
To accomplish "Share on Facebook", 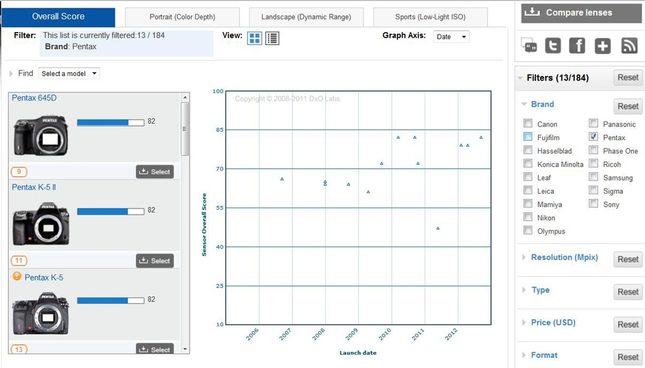I will (x=577, y=46).
